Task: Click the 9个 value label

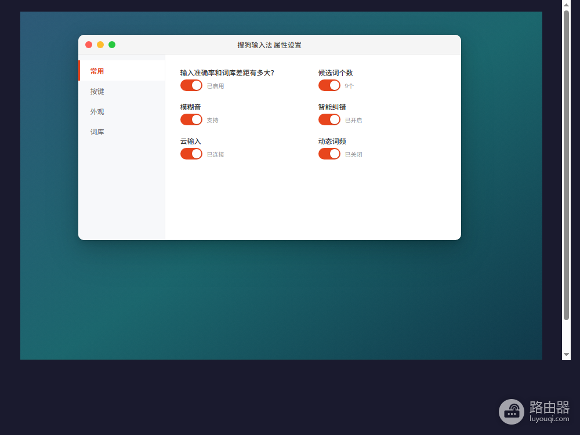Action: tap(349, 86)
